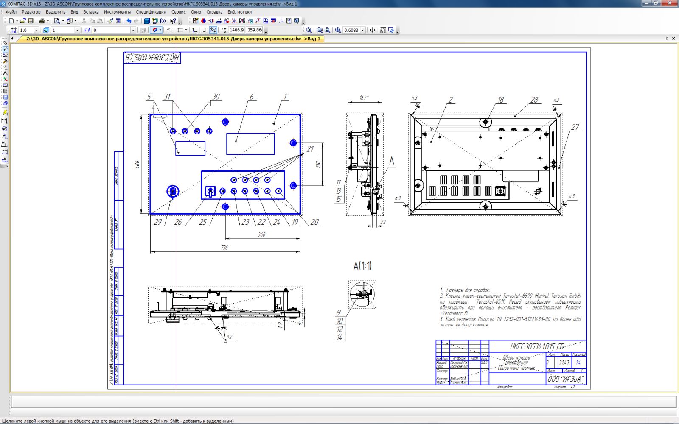Select the diametral dimension tool icon

point(5,128)
